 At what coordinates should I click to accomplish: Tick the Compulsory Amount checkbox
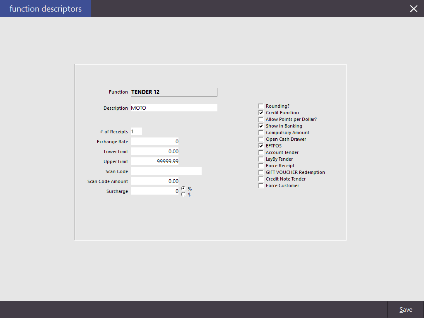(261, 132)
